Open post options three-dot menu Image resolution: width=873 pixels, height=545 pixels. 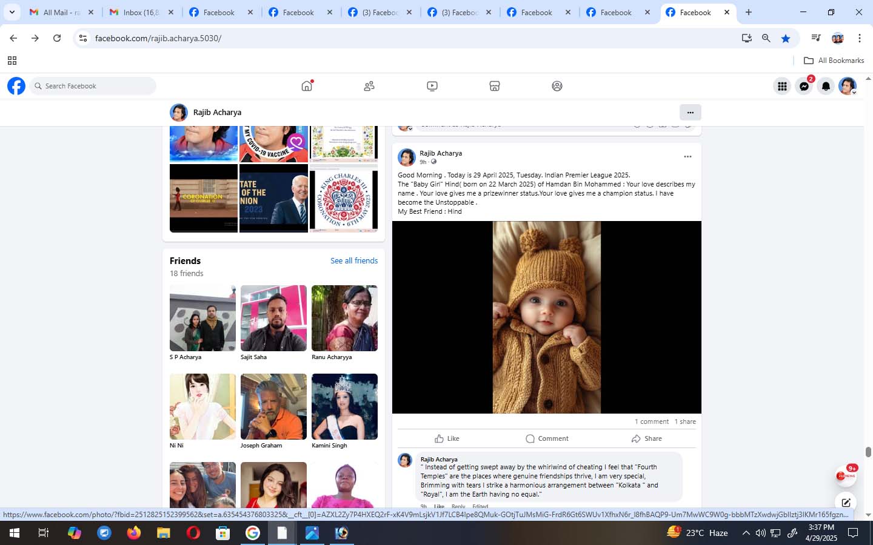(x=687, y=156)
